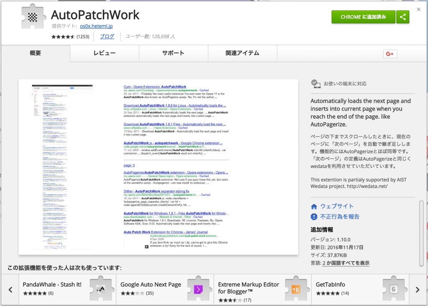Click the star rating of AutoPatchWork

(x=63, y=37)
